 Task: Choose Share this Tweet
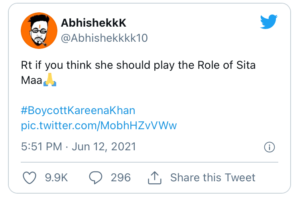point(212,178)
